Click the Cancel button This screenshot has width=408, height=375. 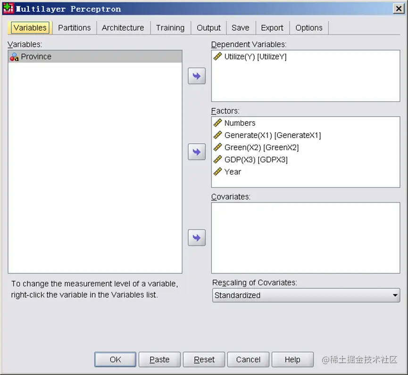[248, 359]
